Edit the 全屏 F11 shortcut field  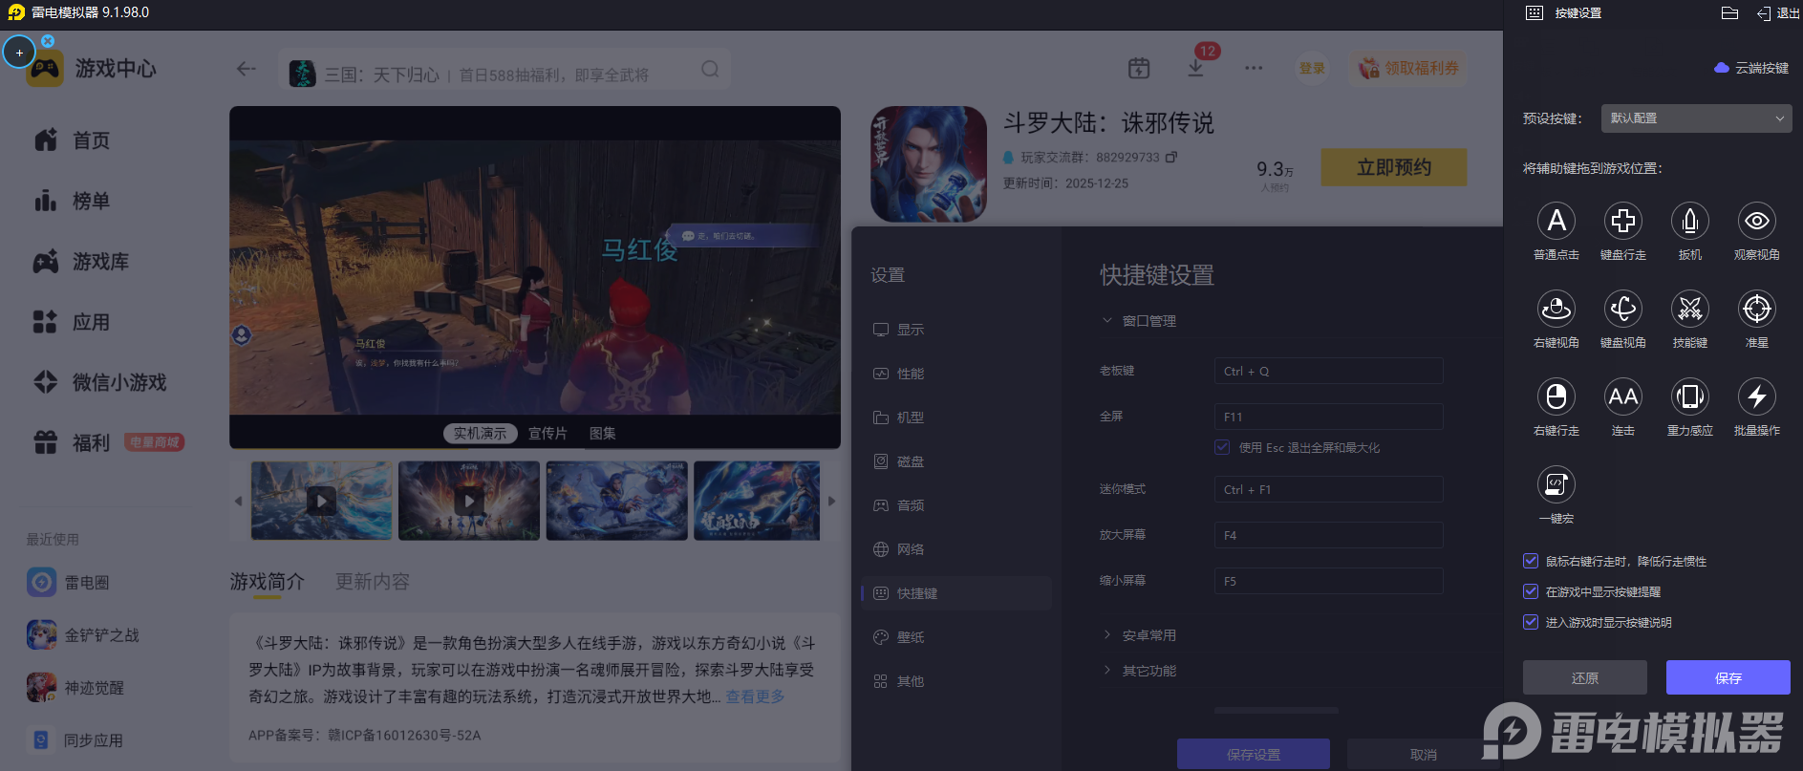1328,418
